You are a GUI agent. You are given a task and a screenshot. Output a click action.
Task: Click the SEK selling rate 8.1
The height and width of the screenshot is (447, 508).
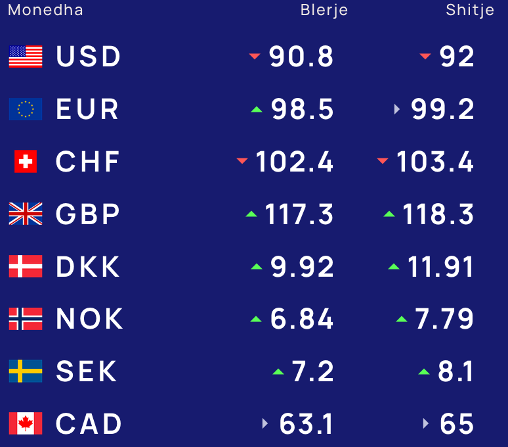point(455,371)
